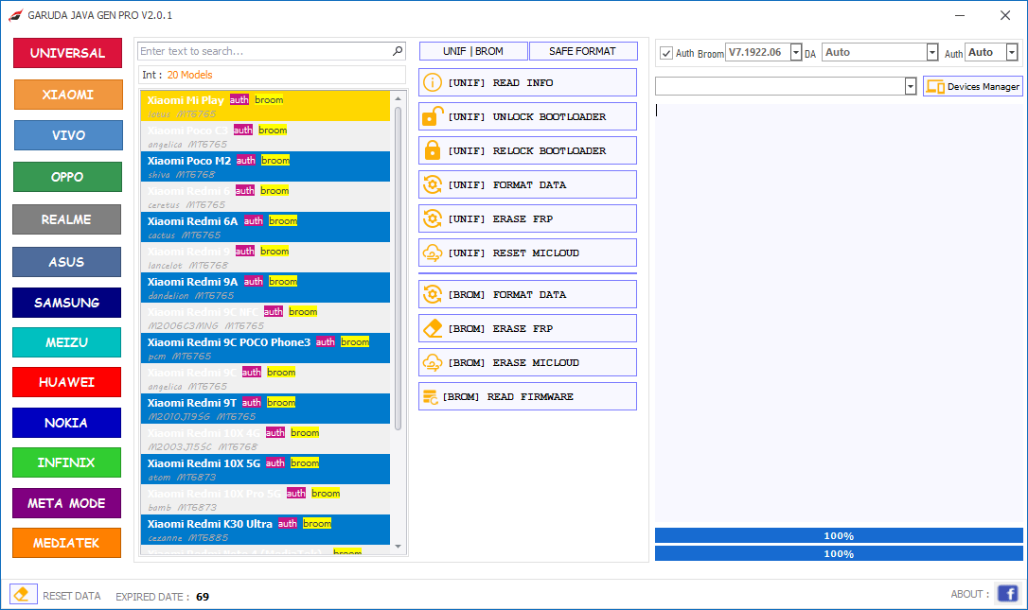Click the Unlock Bootloader padlock icon
This screenshot has width=1028, height=610.
click(433, 116)
